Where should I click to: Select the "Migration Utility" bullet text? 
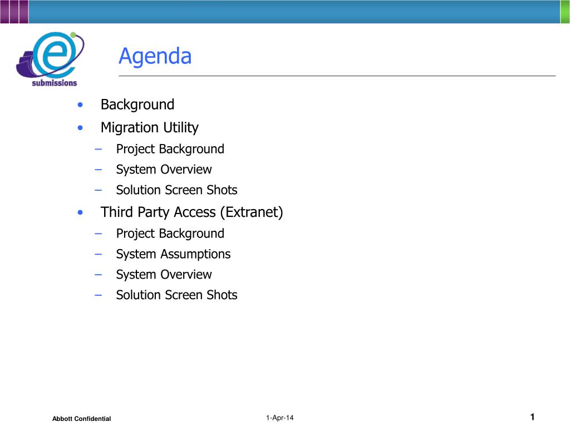(x=149, y=128)
